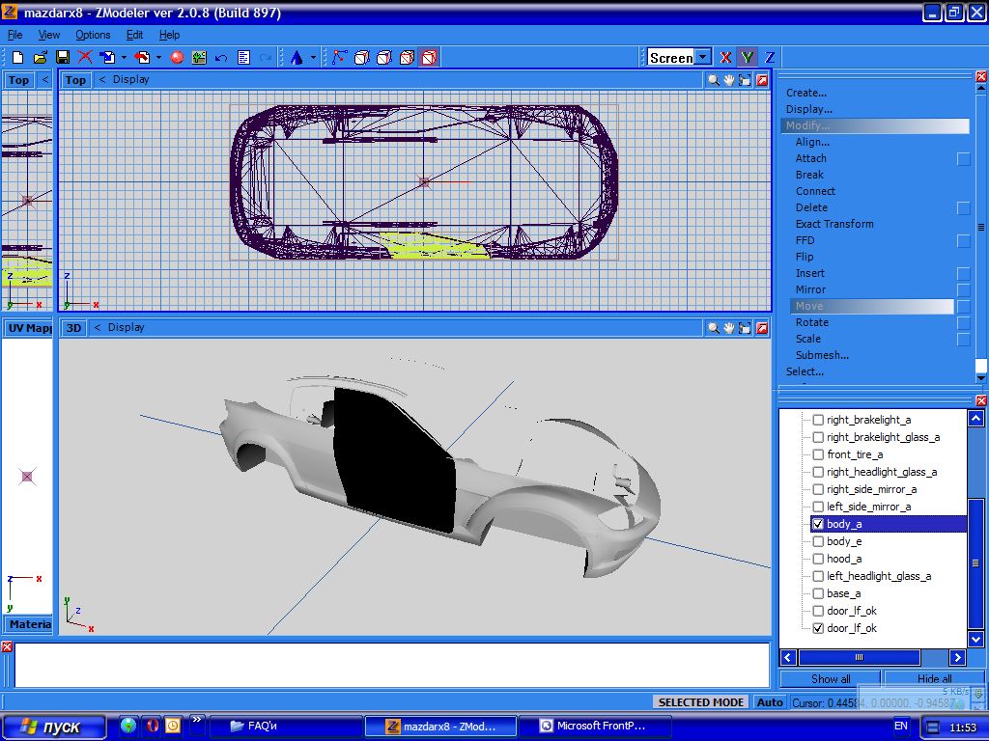Choose the Rotate modify command
The image size is (989, 741).
[811, 322]
